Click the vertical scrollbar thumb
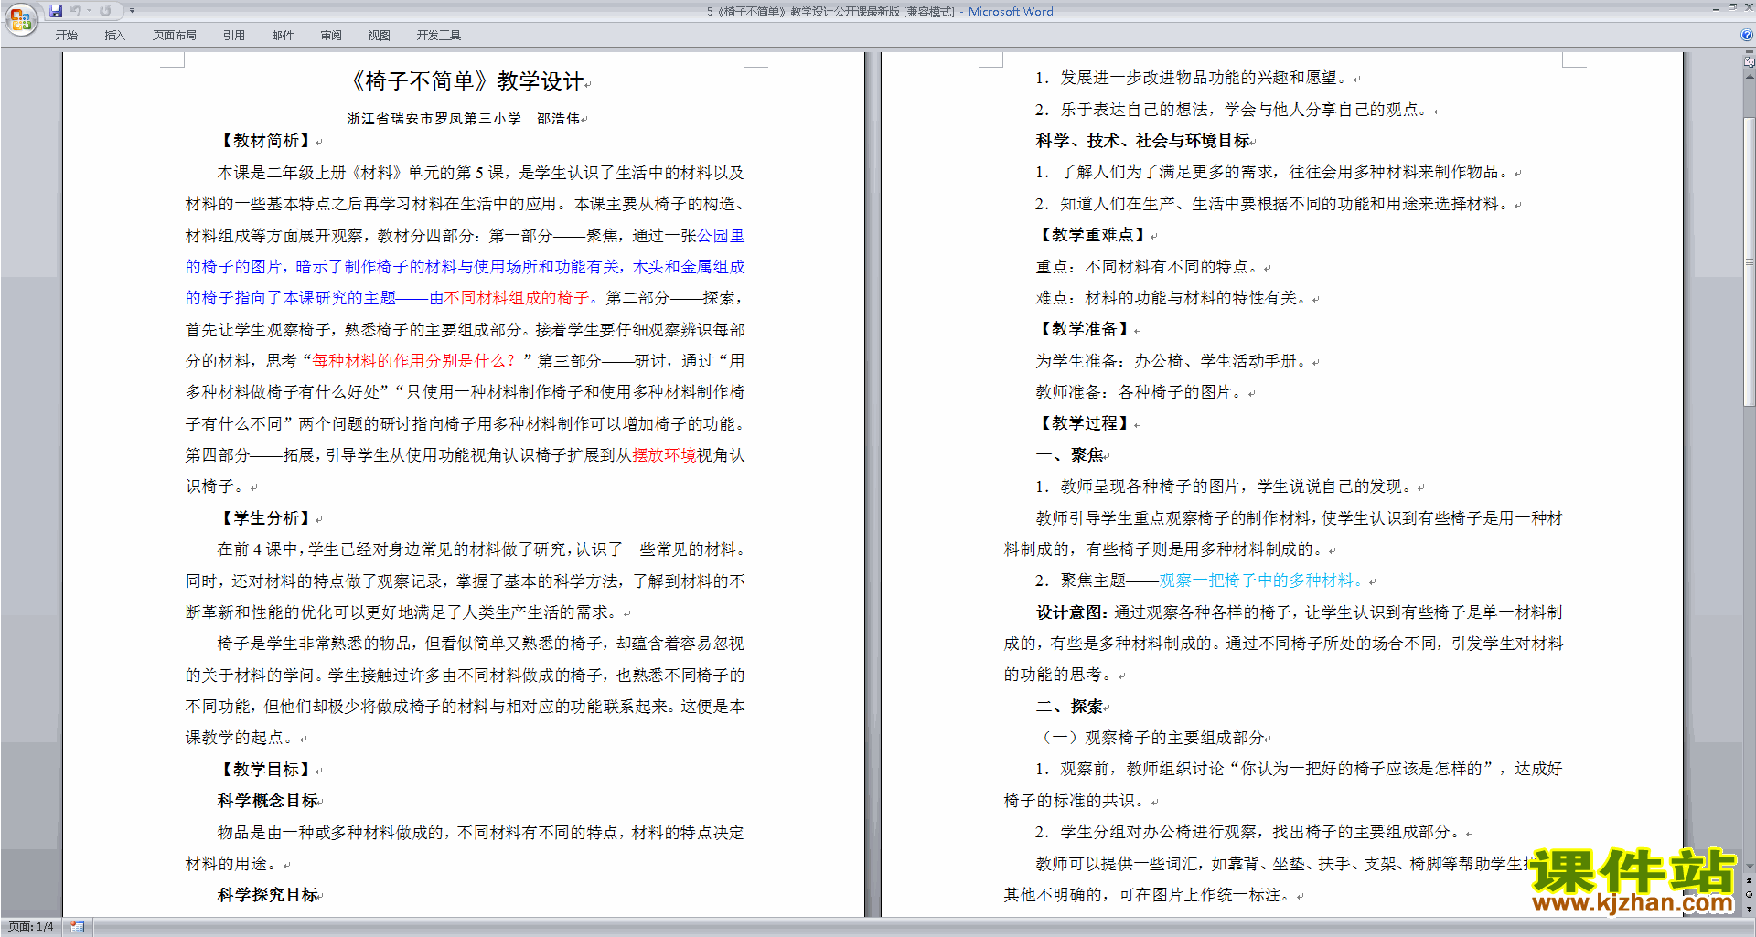 (1750, 261)
